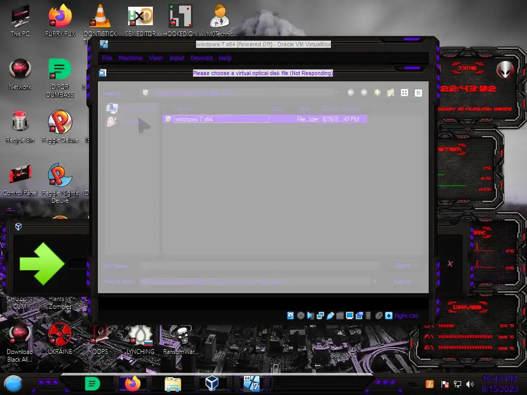This screenshot has height=395, width=527.
Task: Click the hard disk activity status icon
Action: click(290, 316)
